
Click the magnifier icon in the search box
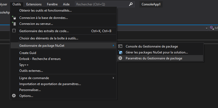[x=131, y=4]
